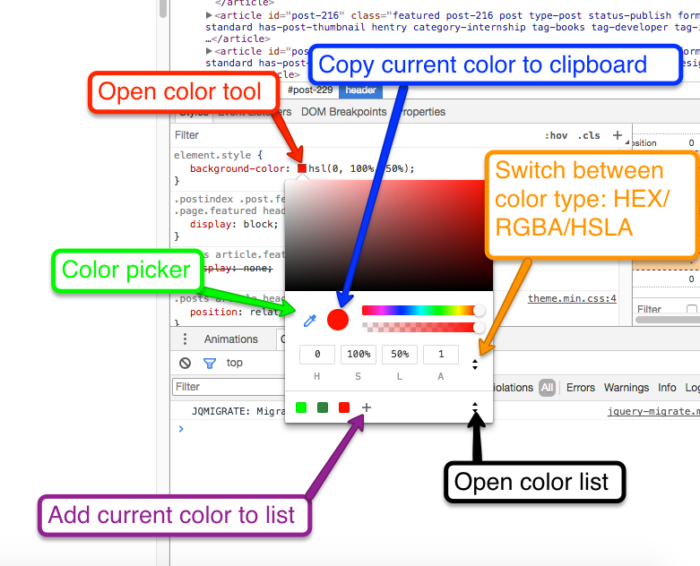Clear the console with the ban icon
Screen dimensions: 700x566
pos(185,363)
